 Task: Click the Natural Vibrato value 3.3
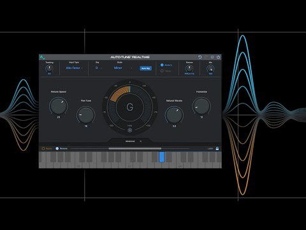coord(174,126)
